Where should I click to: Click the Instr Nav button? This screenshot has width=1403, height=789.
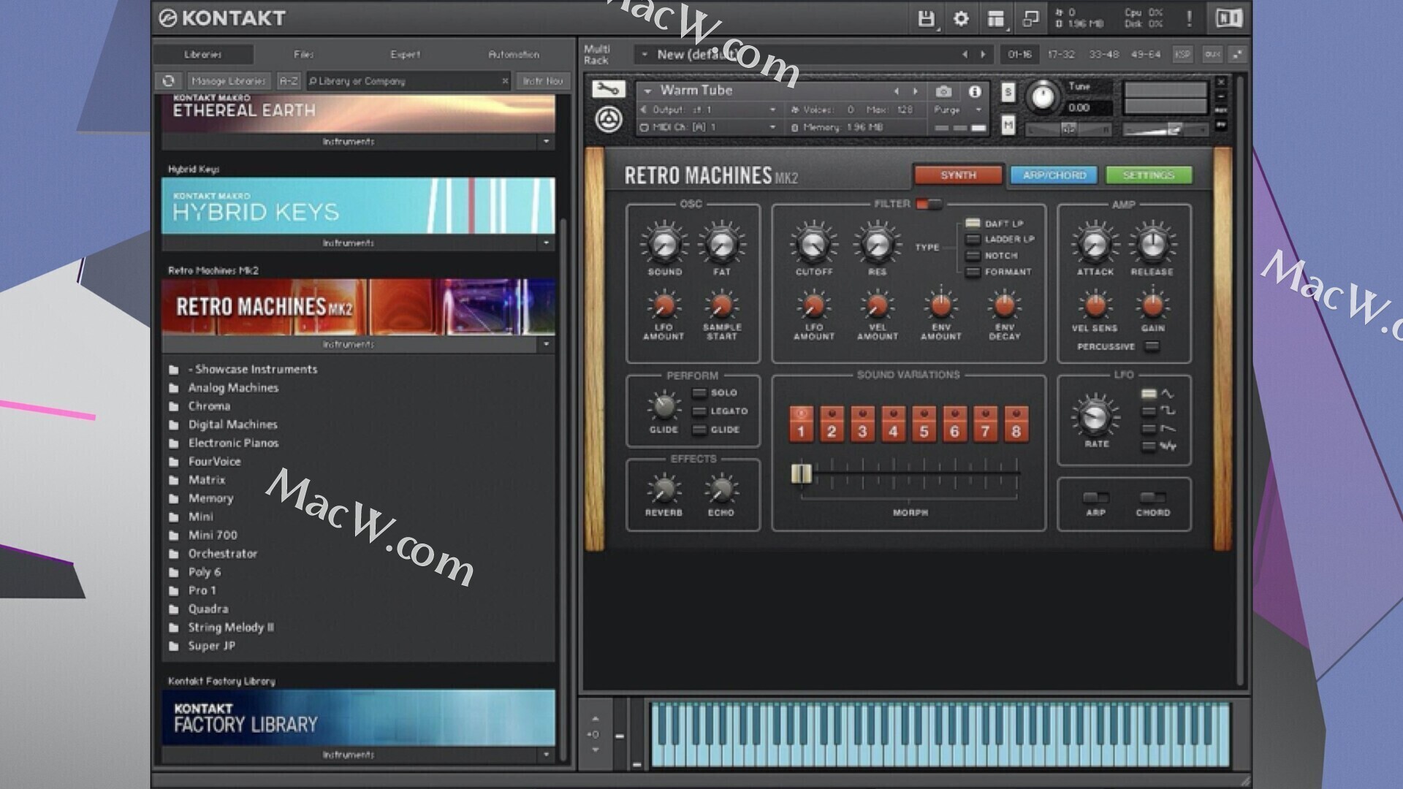[x=543, y=81]
